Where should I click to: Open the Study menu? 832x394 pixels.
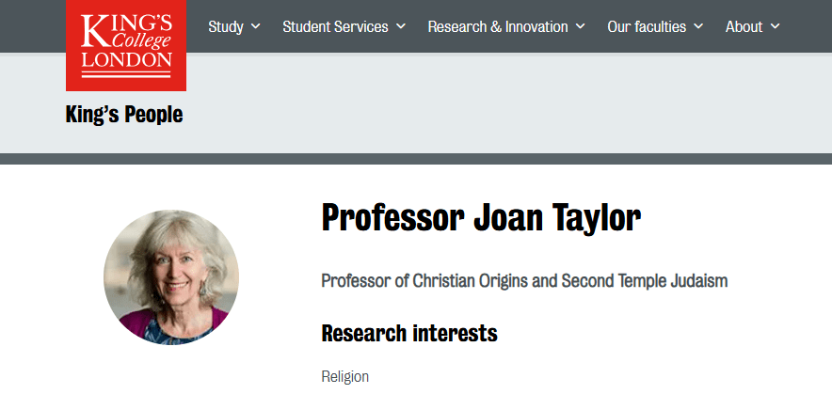(226, 26)
